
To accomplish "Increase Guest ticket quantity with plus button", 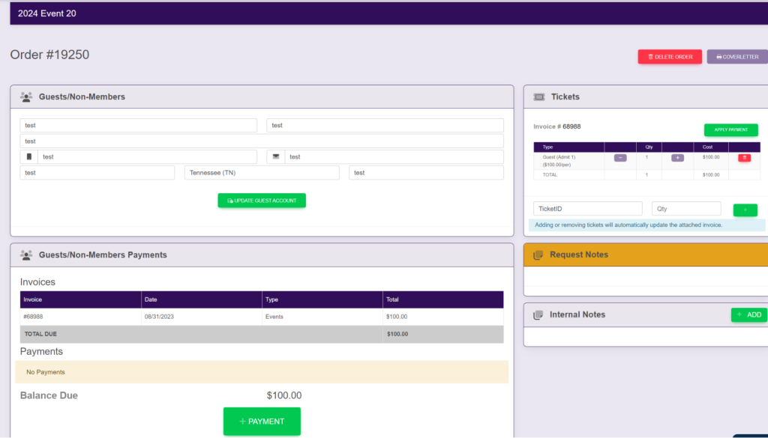I will [677, 158].
